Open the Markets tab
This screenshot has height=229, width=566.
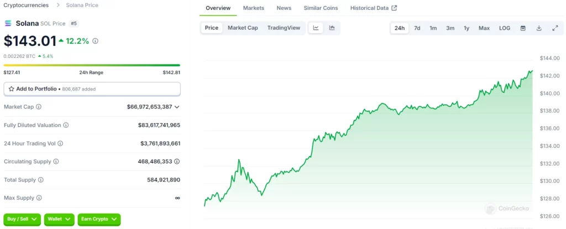(253, 8)
